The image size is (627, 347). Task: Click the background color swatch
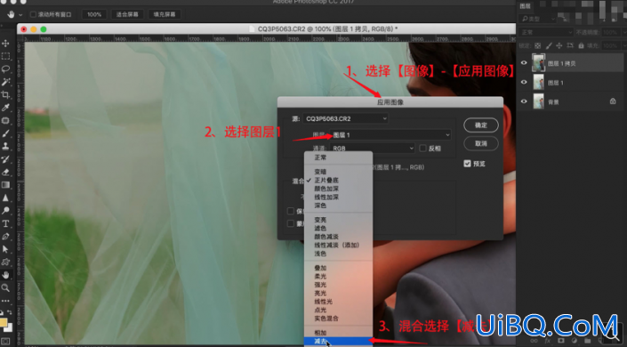(9, 328)
